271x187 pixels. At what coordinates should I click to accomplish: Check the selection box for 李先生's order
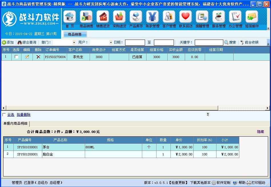(16, 57)
